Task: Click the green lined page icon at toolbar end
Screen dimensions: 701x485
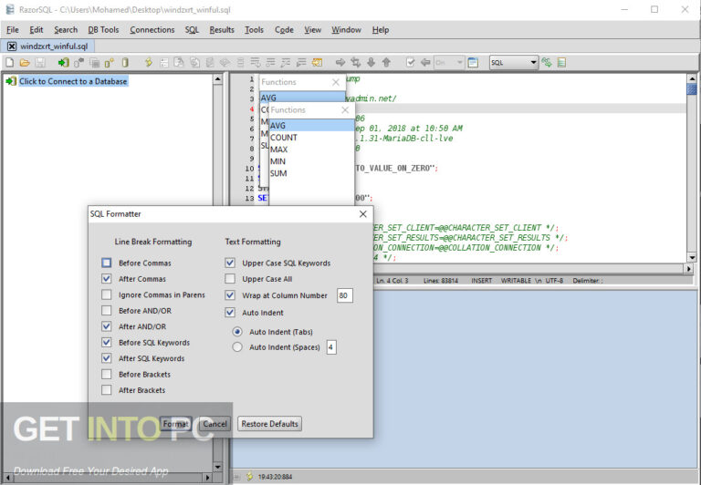Action: click(561, 63)
